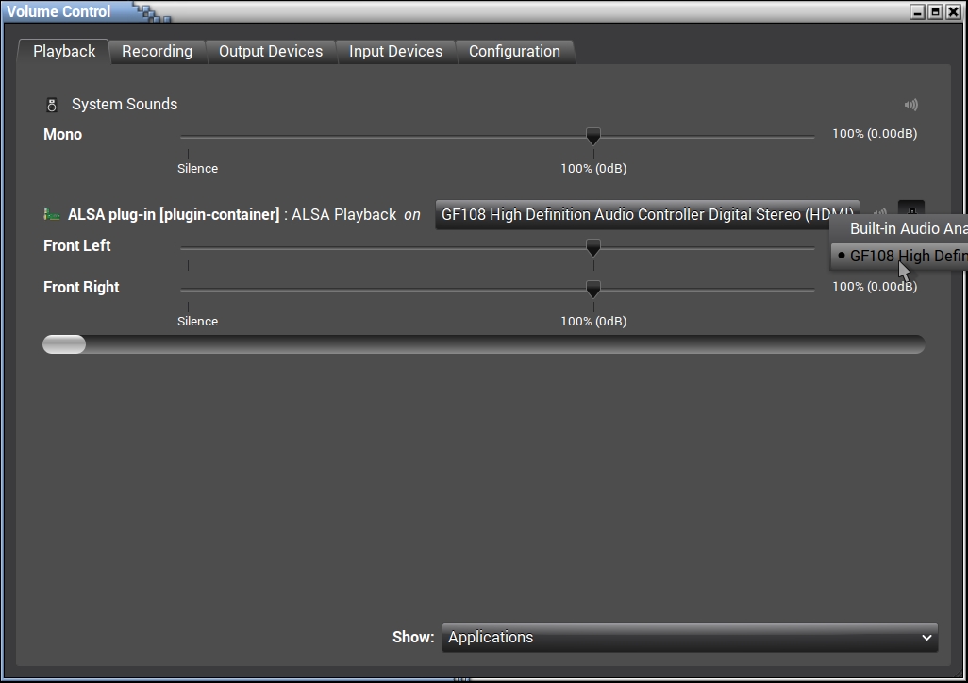Click the green ALSA plug-in sound card icon
This screenshot has width=968, height=683.
[52, 215]
